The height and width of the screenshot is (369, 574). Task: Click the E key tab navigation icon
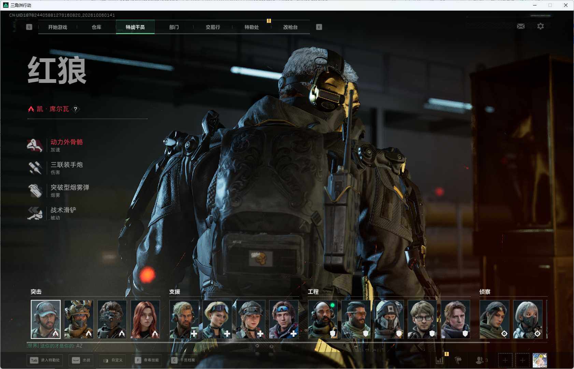pos(319,27)
